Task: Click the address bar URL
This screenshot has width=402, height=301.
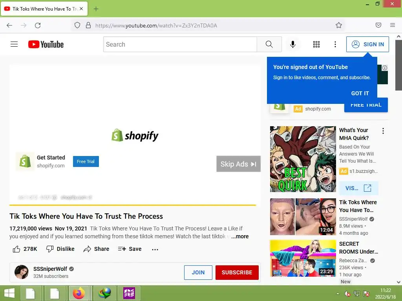Action: click(156, 25)
